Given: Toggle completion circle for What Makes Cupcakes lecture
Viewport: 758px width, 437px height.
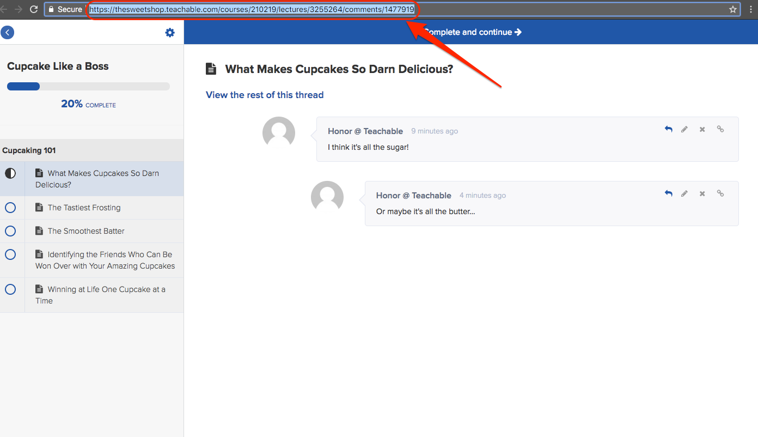Looking at the screenshot, I should (x=10, y=173).
